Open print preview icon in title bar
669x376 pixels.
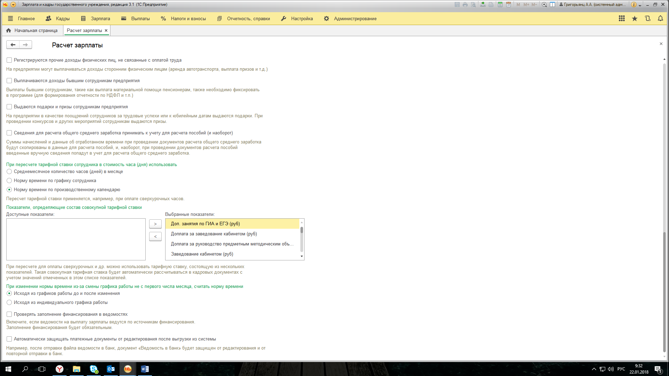click(473, 5)
